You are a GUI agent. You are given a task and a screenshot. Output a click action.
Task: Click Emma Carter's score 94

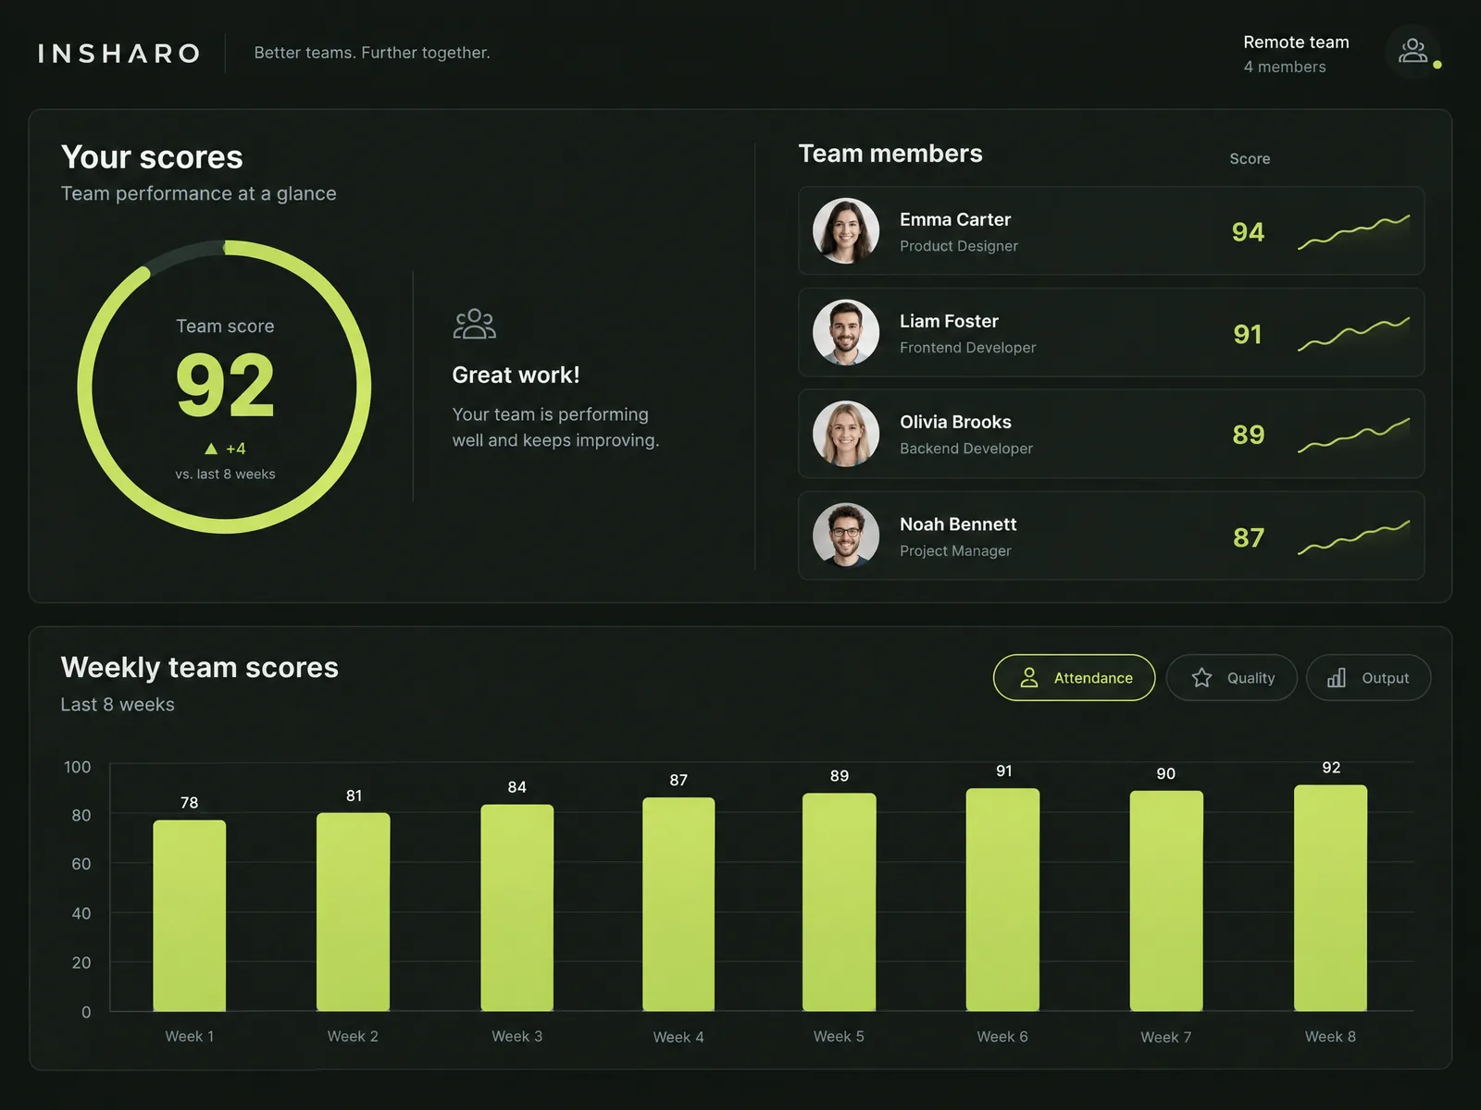[x=1248, y=232]
